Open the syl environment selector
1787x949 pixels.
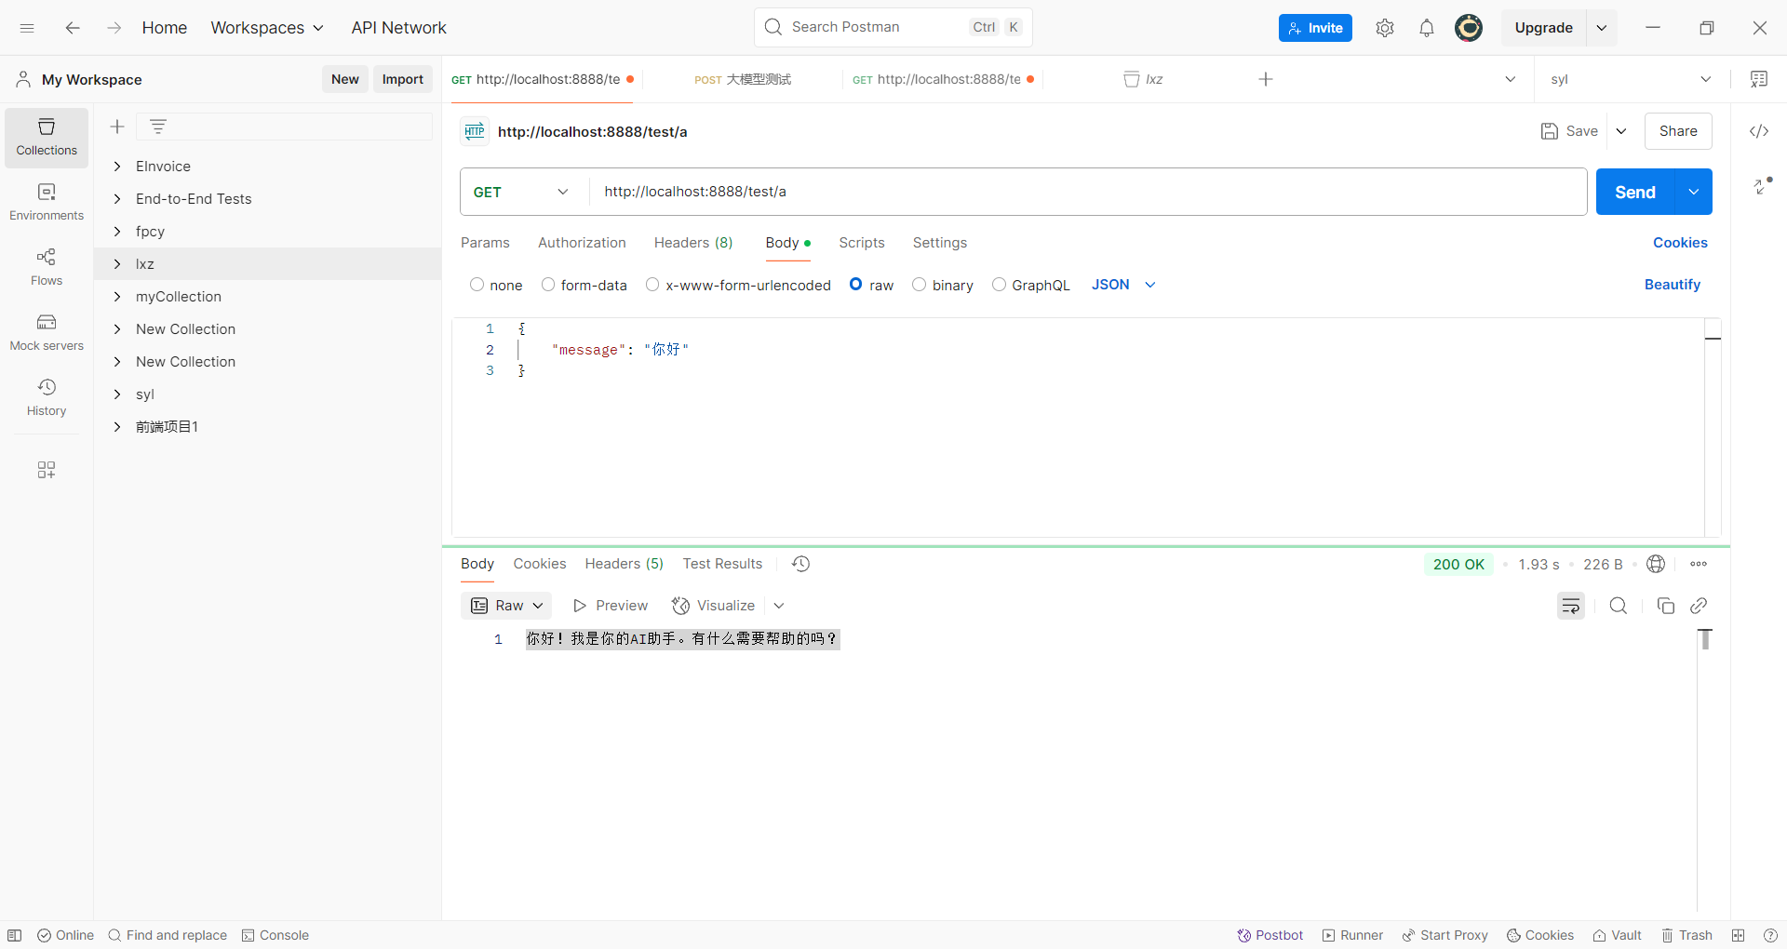[1631, 79]
